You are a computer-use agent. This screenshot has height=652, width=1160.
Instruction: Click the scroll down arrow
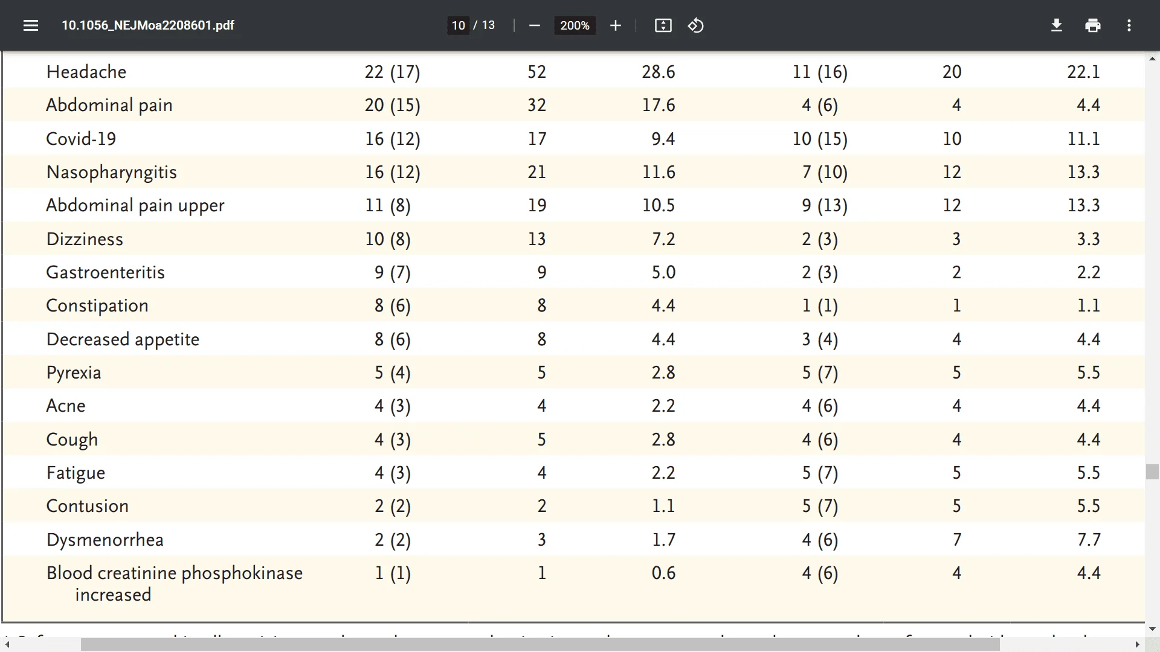1152,629
